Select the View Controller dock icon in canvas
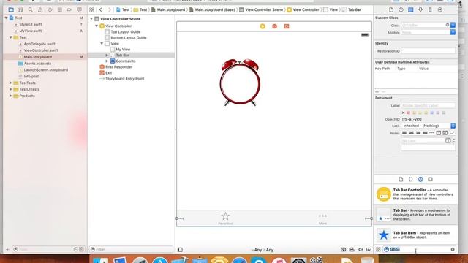The height and width of the screenshot is (263, 468). [263, 26]
